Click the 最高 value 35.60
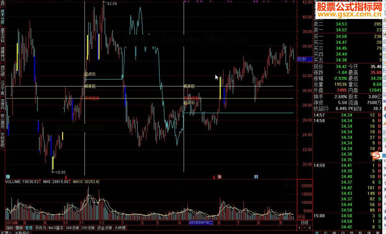 [375, 72]
